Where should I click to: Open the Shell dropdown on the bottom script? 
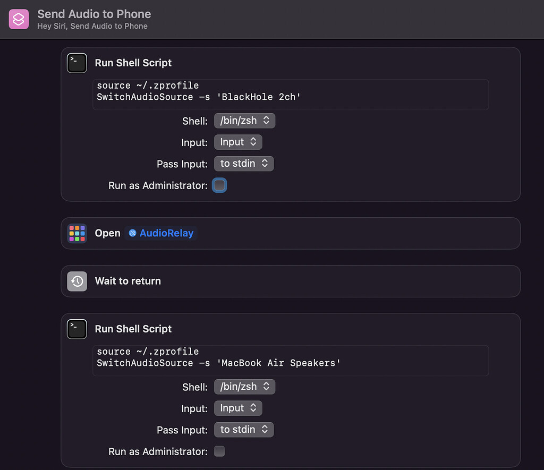[x=244, y=387]
